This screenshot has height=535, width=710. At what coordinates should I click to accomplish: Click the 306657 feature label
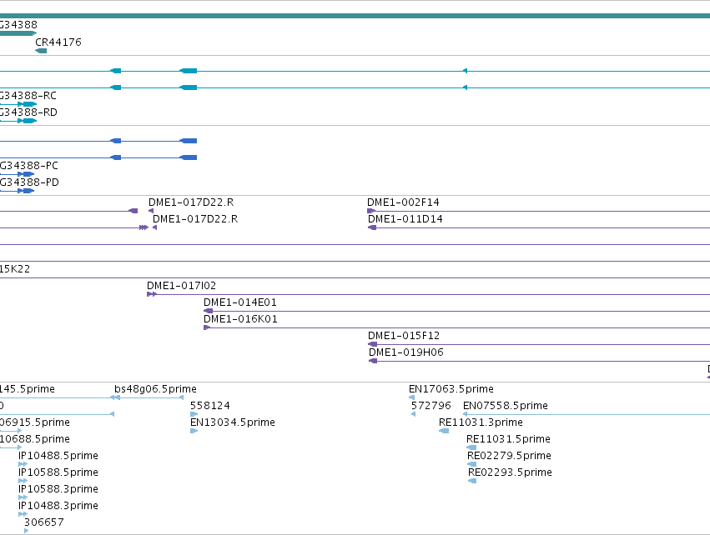pyautogui.click(x=44, y=522)
